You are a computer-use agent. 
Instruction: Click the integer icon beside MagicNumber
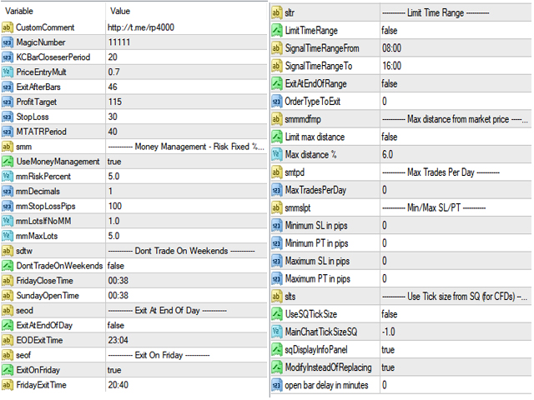pyautogui.click(x=8, y=42)
